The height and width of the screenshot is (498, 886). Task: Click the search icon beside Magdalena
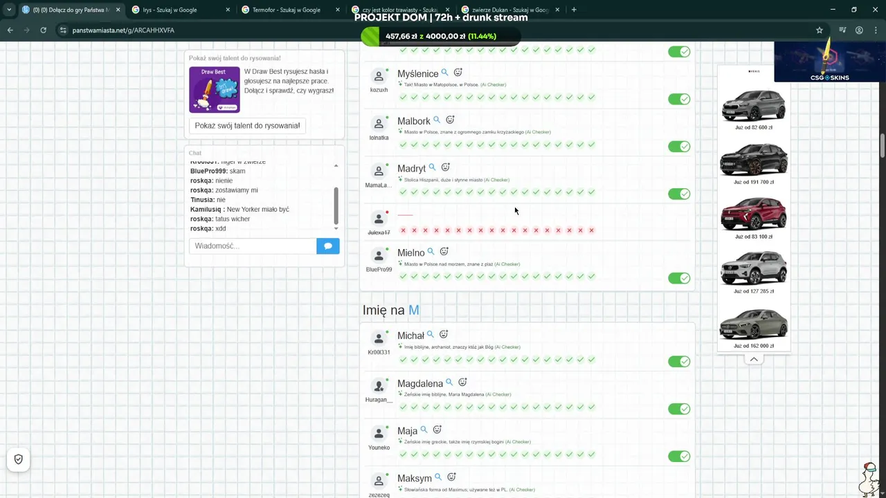coord(449,382)
